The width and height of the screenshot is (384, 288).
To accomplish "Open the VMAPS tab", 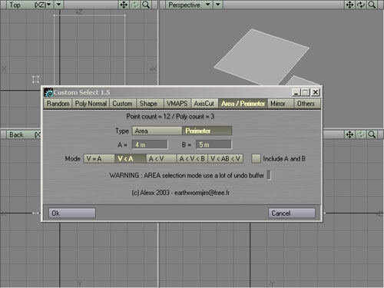I will (x=177, y=104).
